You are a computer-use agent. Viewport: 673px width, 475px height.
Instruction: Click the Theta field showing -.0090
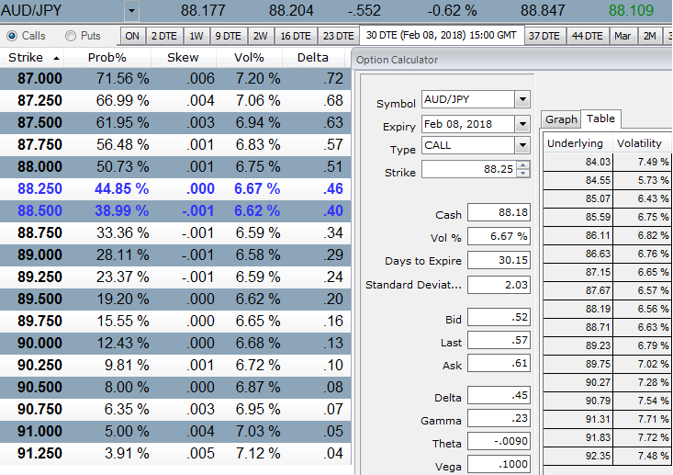coord(499,441)
